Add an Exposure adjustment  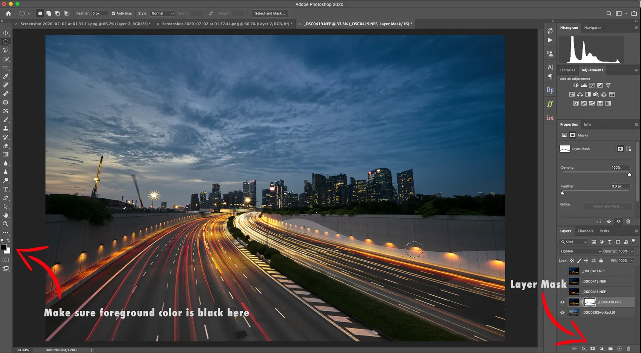(600, 85)
